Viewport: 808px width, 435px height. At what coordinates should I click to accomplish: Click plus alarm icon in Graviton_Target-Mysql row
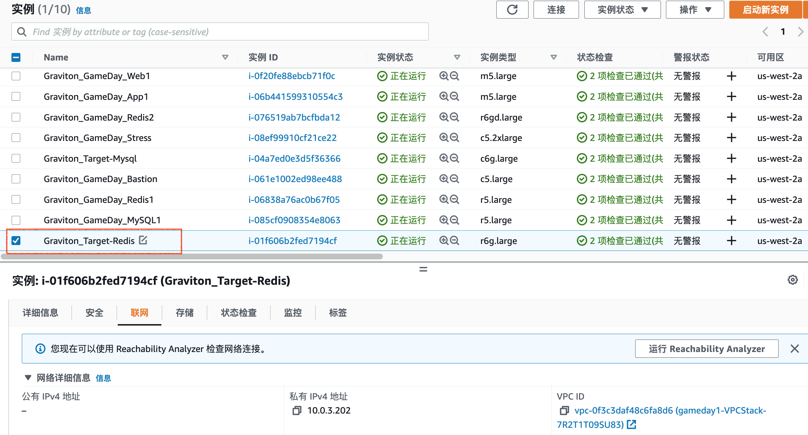(x=731, y=158)
